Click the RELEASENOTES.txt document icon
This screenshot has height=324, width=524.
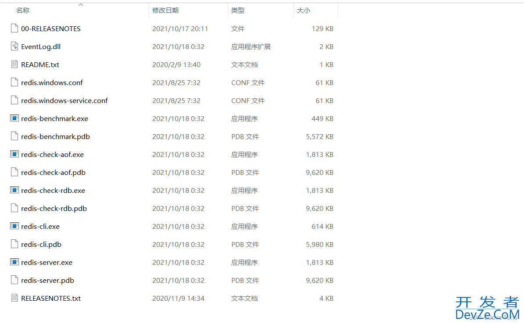pos(14,298)
